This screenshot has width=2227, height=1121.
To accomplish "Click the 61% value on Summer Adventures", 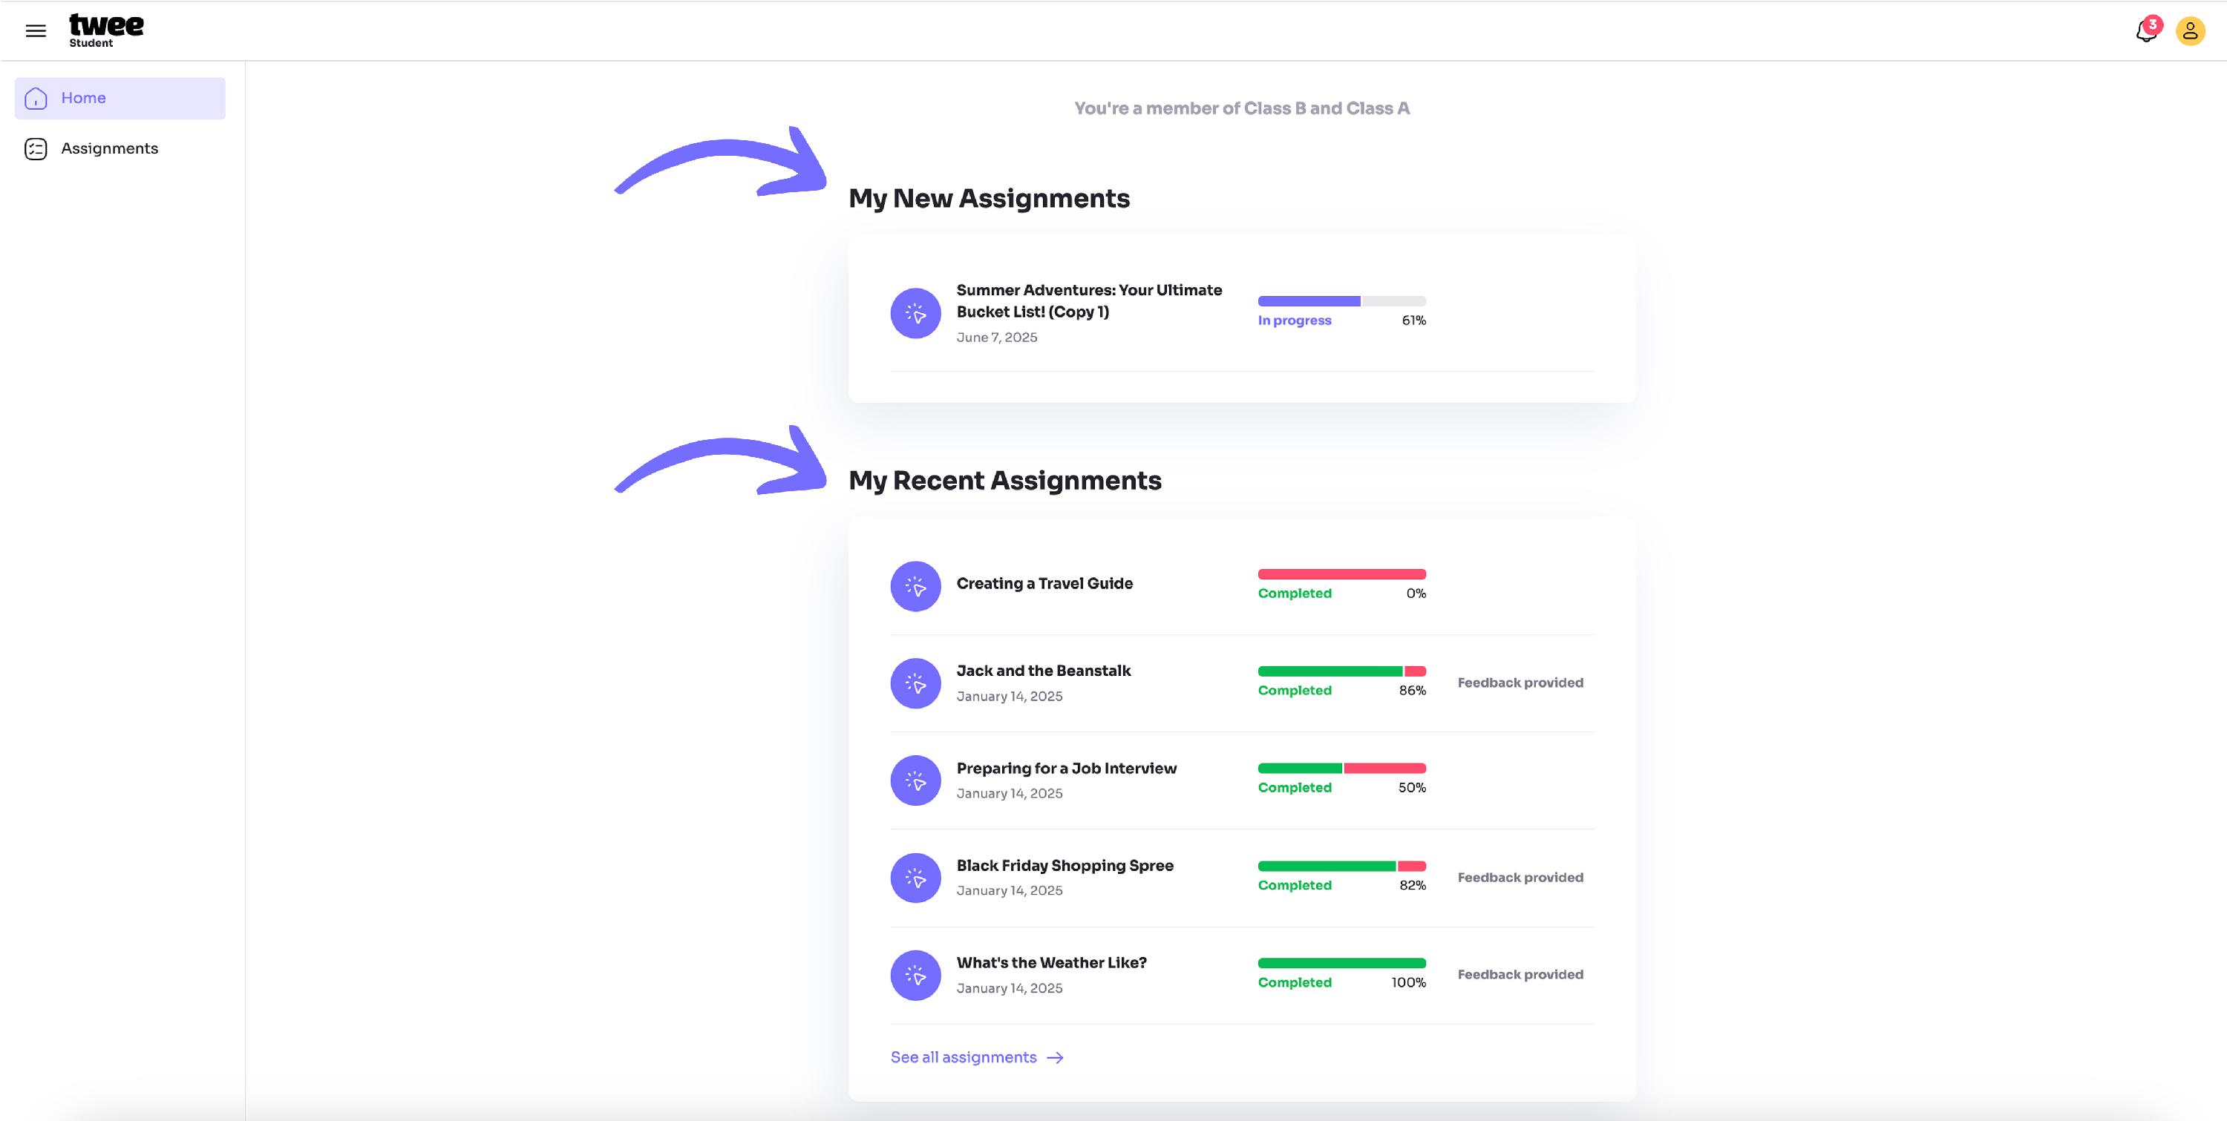I will [1413, 320].
